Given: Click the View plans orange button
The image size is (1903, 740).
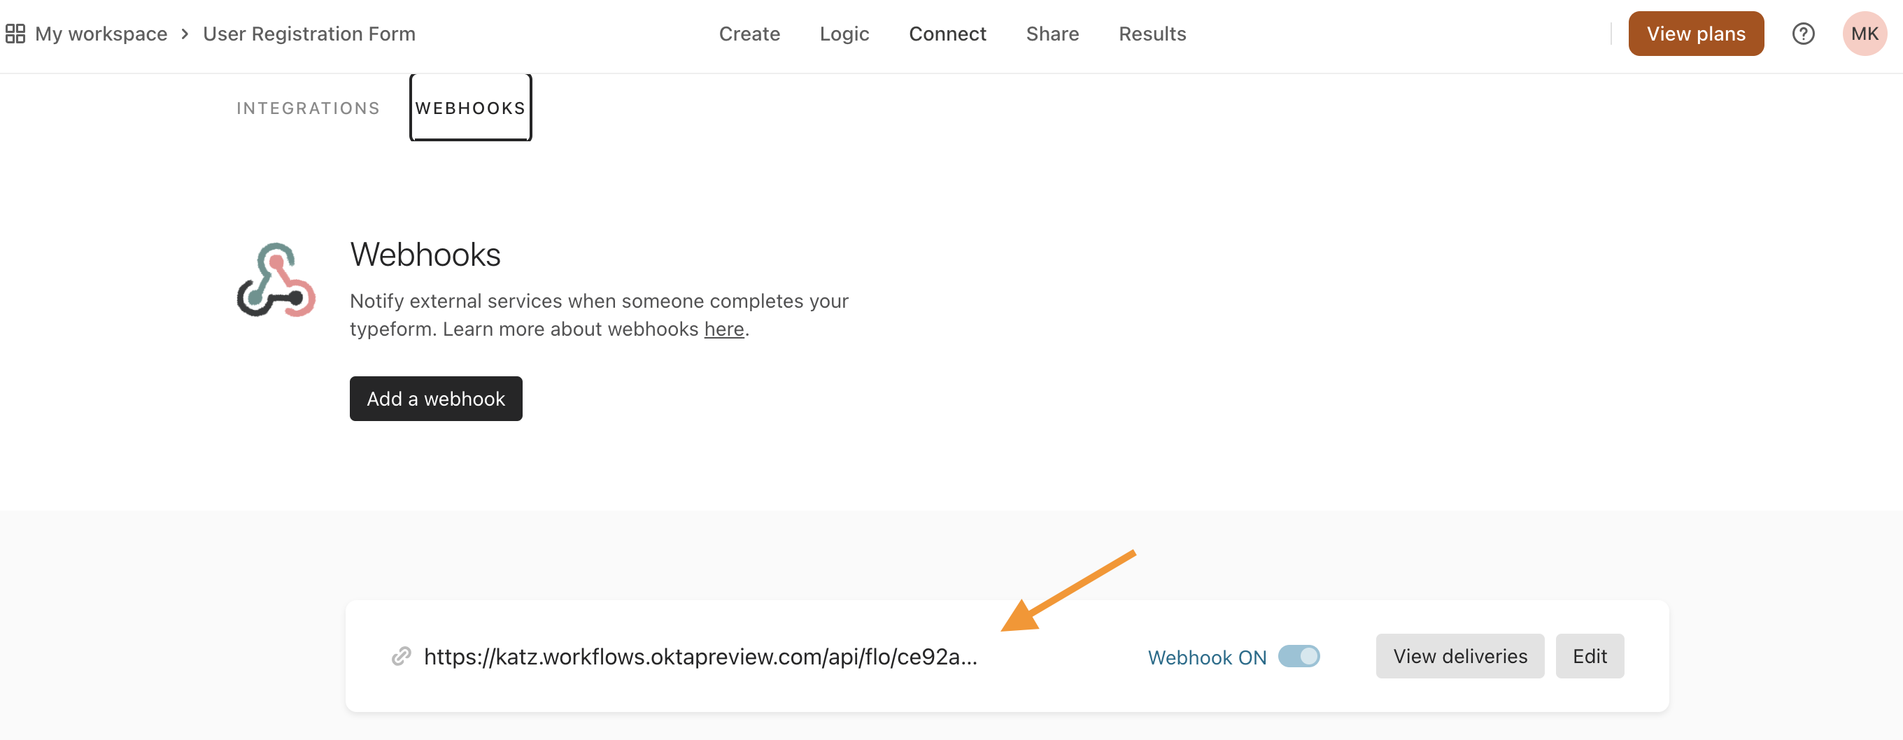Looking at the screenshot, I should [x=1695, y=34].
